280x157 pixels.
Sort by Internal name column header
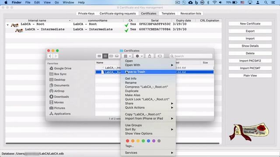(x=37, y=20)
